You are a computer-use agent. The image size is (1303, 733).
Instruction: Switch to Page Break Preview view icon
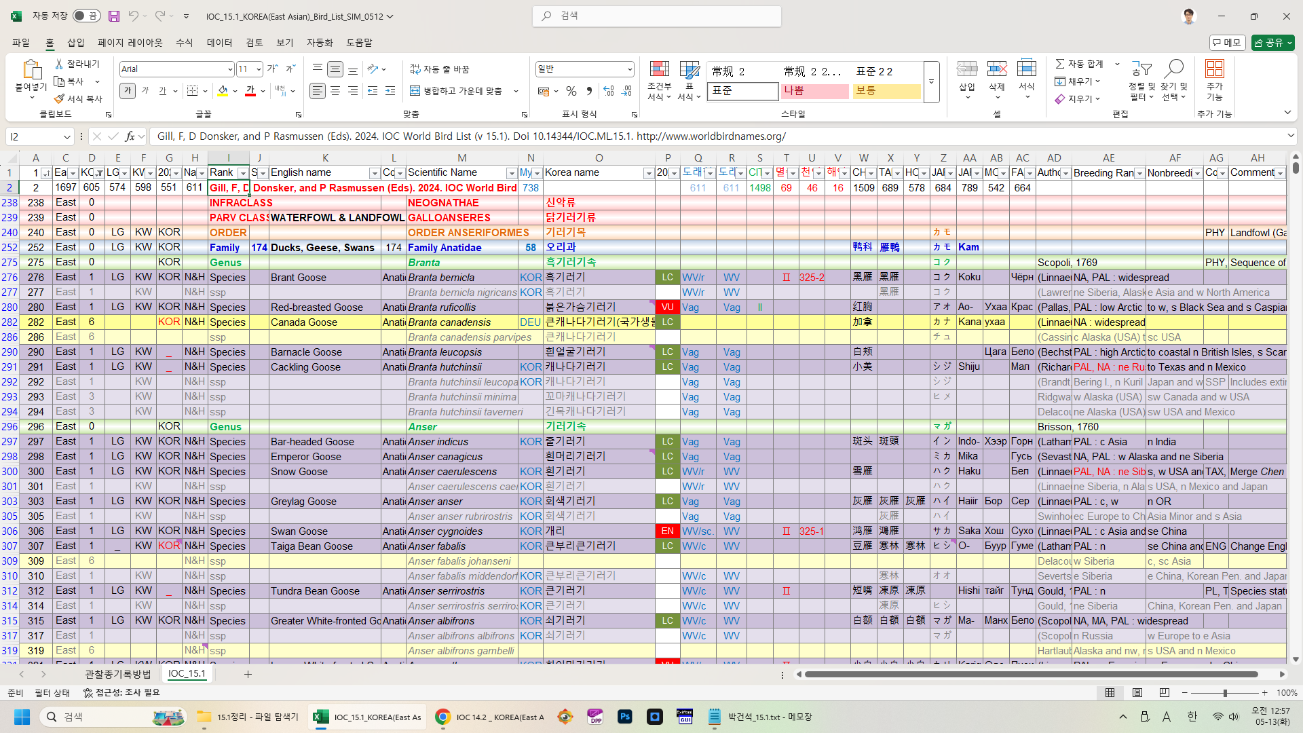(1165, 693)
